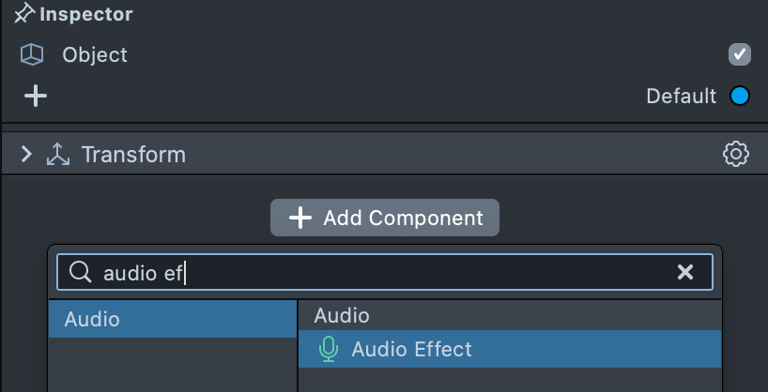
Task: Click the green microphone Audio Effect icon
Action: [328, 350]
